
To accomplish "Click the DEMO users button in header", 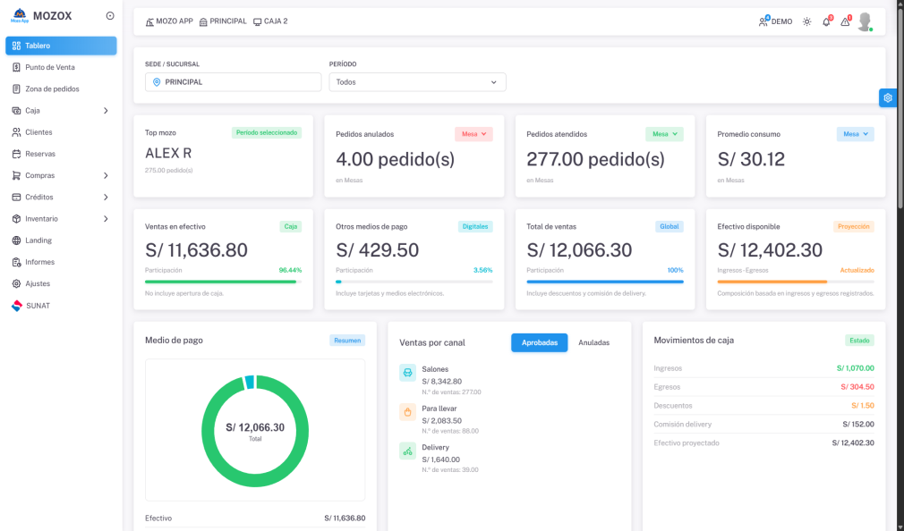I will [774, 21].
